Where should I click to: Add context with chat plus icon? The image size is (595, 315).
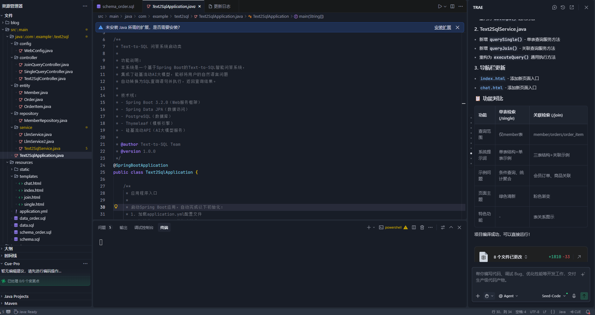click(x=478, y=296)
